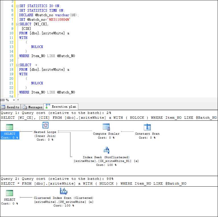Click the Results tab grid icon
The height and width of the screenshot is (217, 218).
click(3, 107)
